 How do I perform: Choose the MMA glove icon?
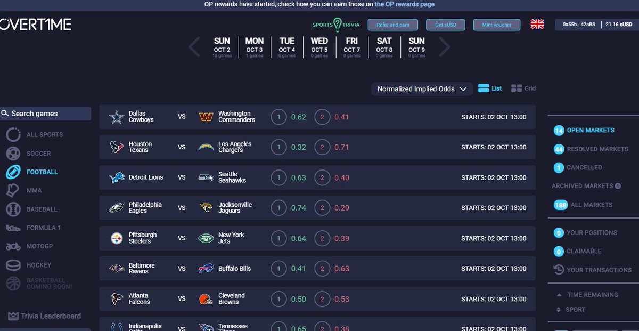[13, 190]
